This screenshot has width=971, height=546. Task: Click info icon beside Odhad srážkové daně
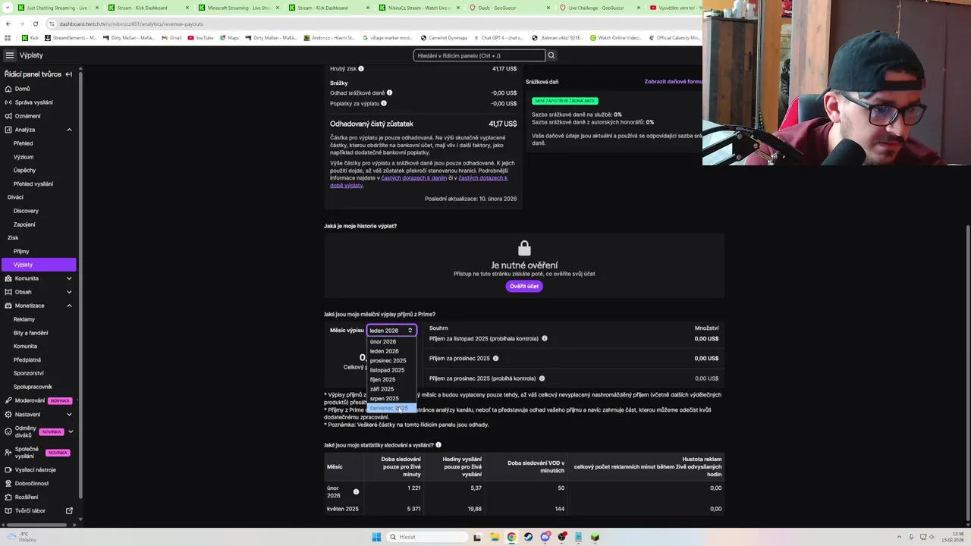[x=390, y=93]
